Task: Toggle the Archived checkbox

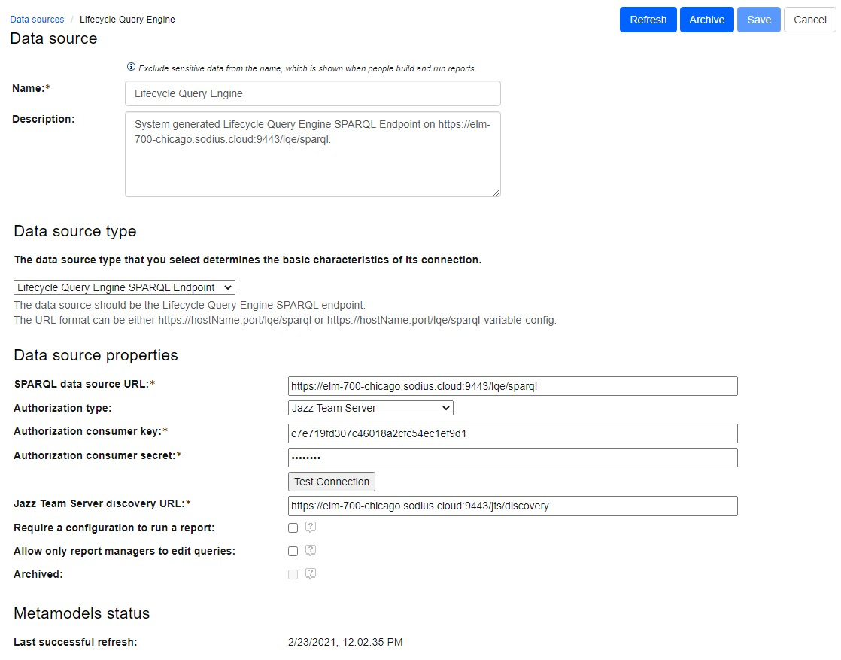Action: (x=293, y=575)
